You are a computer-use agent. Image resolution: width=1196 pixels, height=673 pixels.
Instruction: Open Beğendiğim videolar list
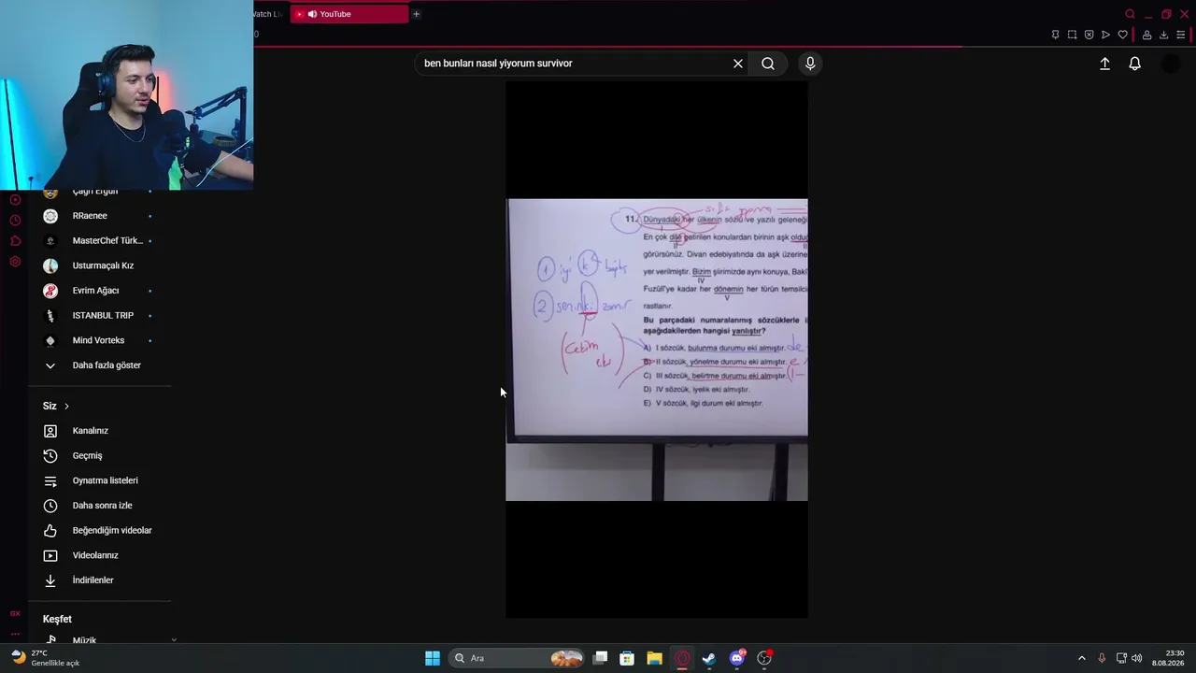99,530
